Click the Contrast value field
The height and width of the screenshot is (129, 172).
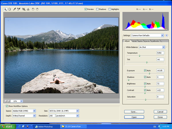(x=160, y=90)
